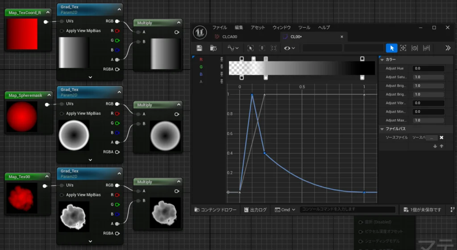Viewport: 457px width, 250px height.
Task: Toggle Apply View MipBias pin on top Grad_Tex
Action: click(62, 31)
